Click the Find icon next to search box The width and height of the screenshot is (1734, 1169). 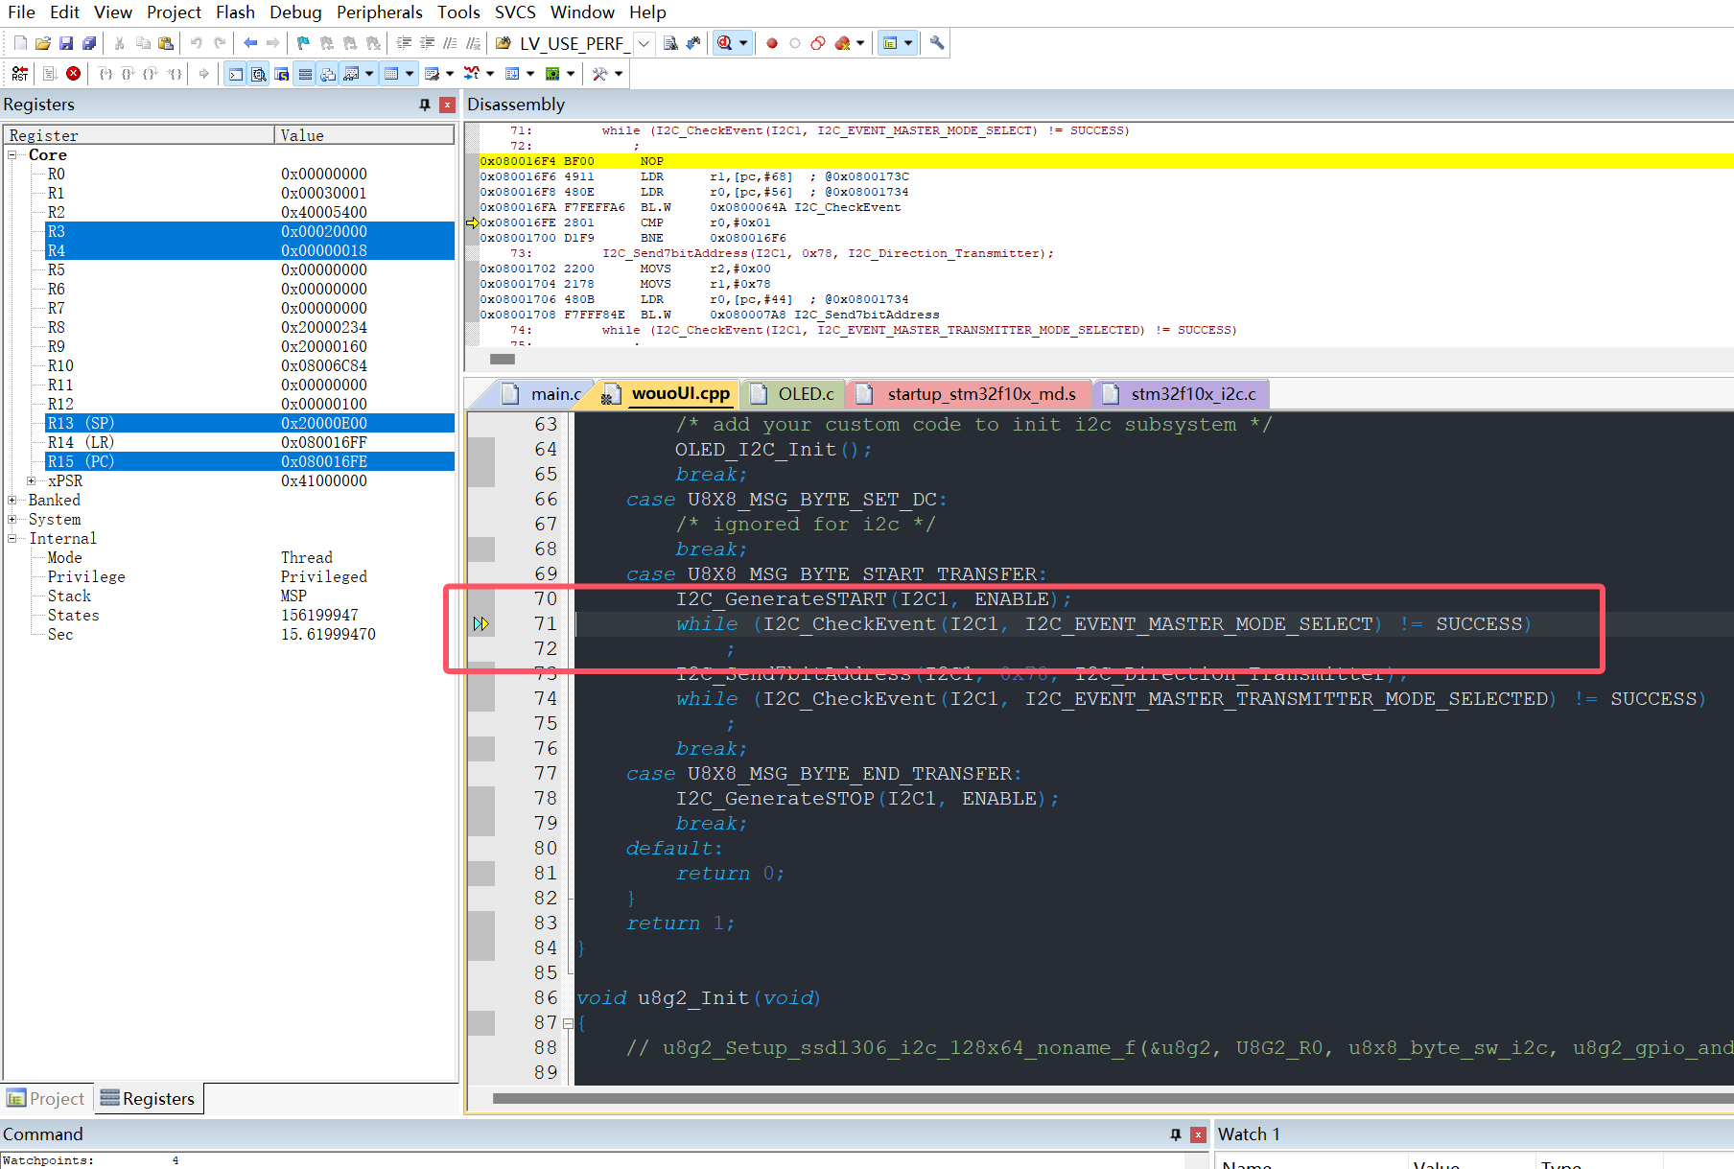click(x=670, y=43)
